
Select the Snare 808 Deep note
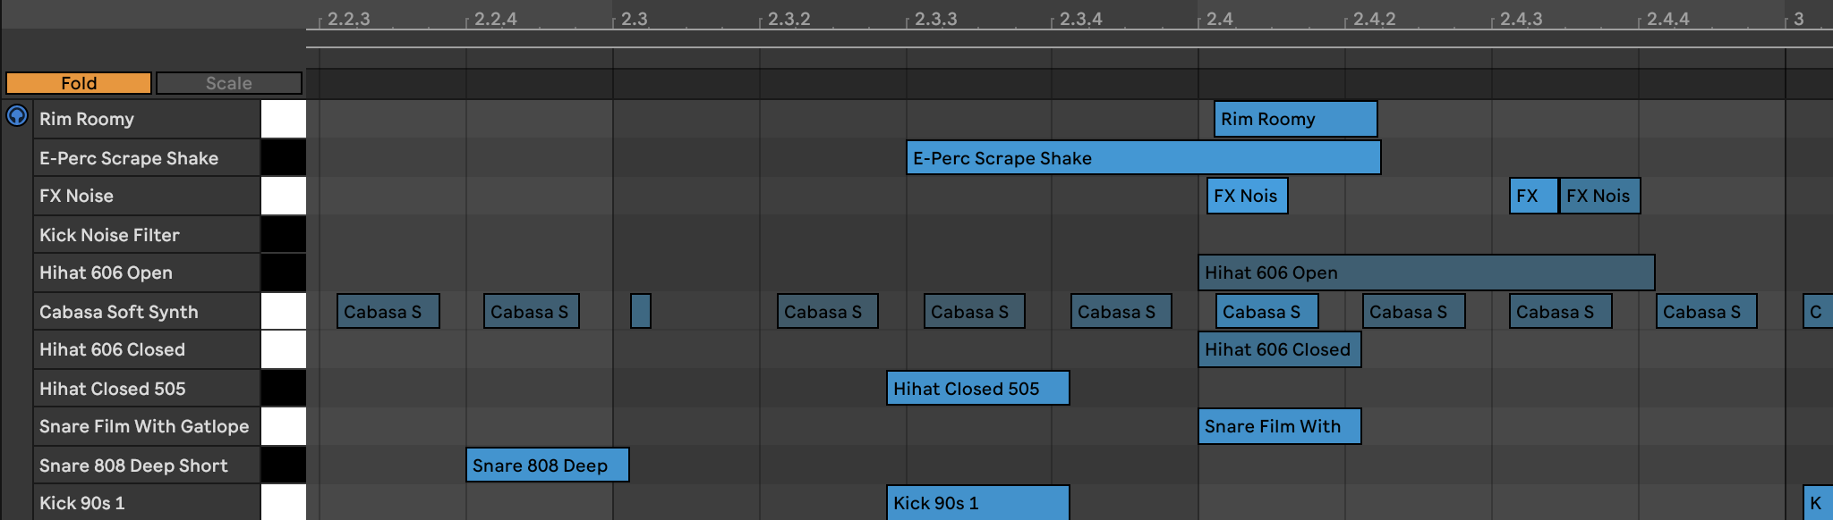(x=548, y=465)
